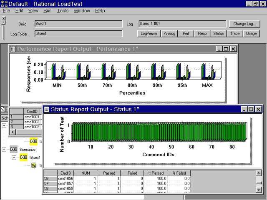Collapse the tstses1 tree node
Viewport: 267px width, 200px height.
[14, 157]
